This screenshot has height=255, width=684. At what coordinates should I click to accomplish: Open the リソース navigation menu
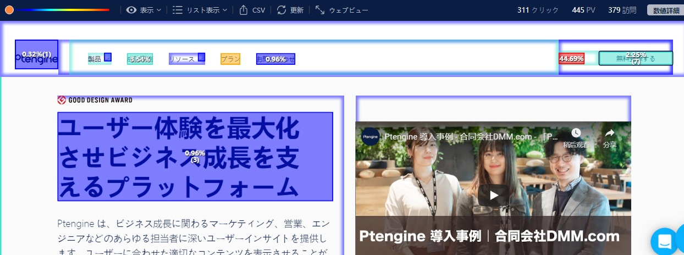[x=187, y=59]
